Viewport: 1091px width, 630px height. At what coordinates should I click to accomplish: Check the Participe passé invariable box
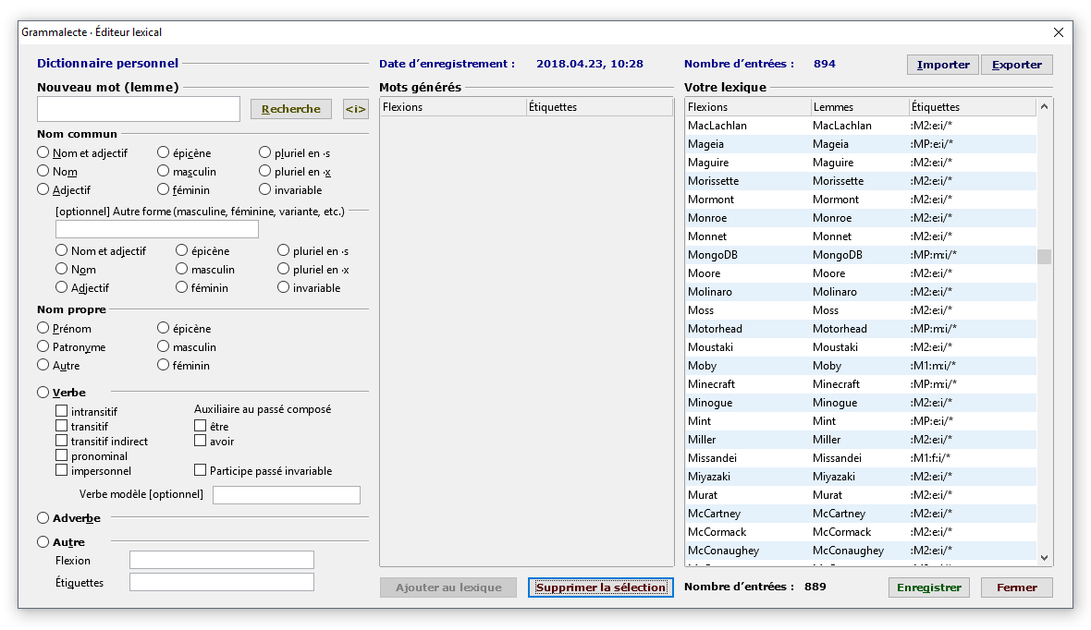pos(201,470)
